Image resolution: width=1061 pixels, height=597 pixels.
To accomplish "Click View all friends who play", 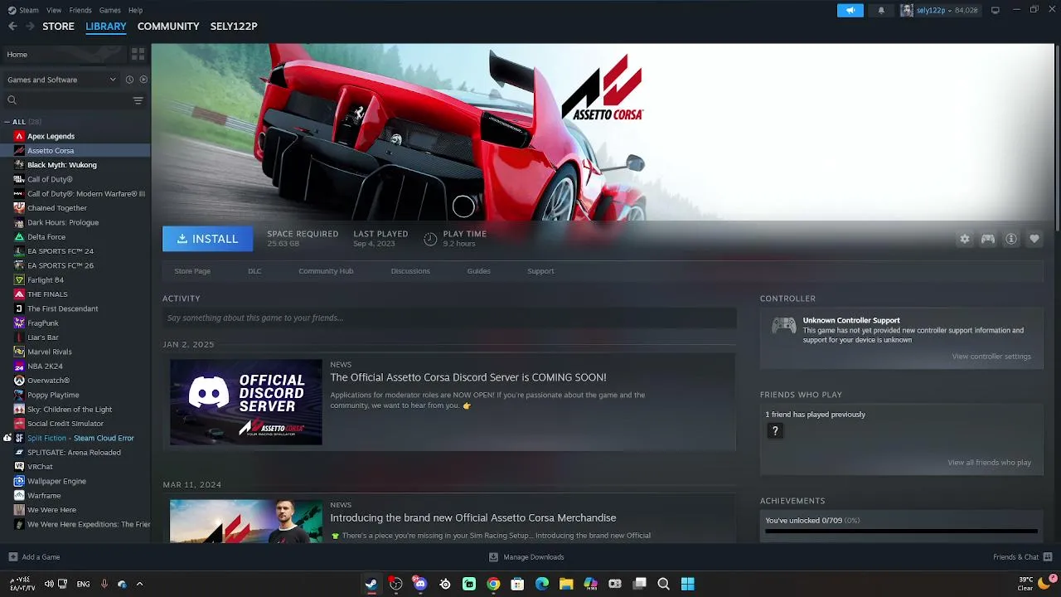I will (989, 463).
